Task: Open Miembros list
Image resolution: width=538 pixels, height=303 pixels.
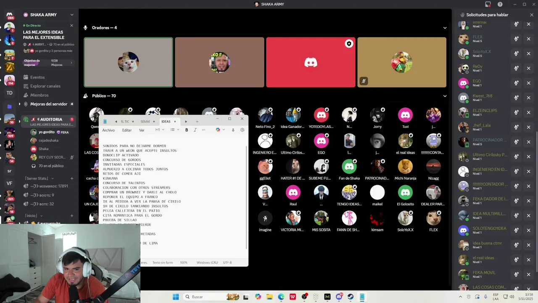Action: [x=40, y=95]
